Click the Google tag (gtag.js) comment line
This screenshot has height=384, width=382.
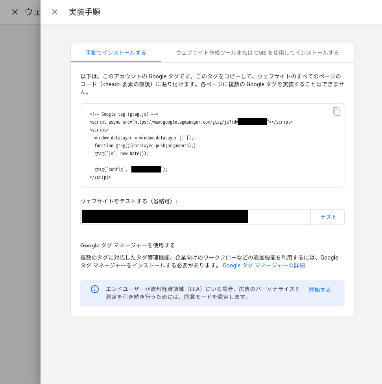[x=124, y=114]
